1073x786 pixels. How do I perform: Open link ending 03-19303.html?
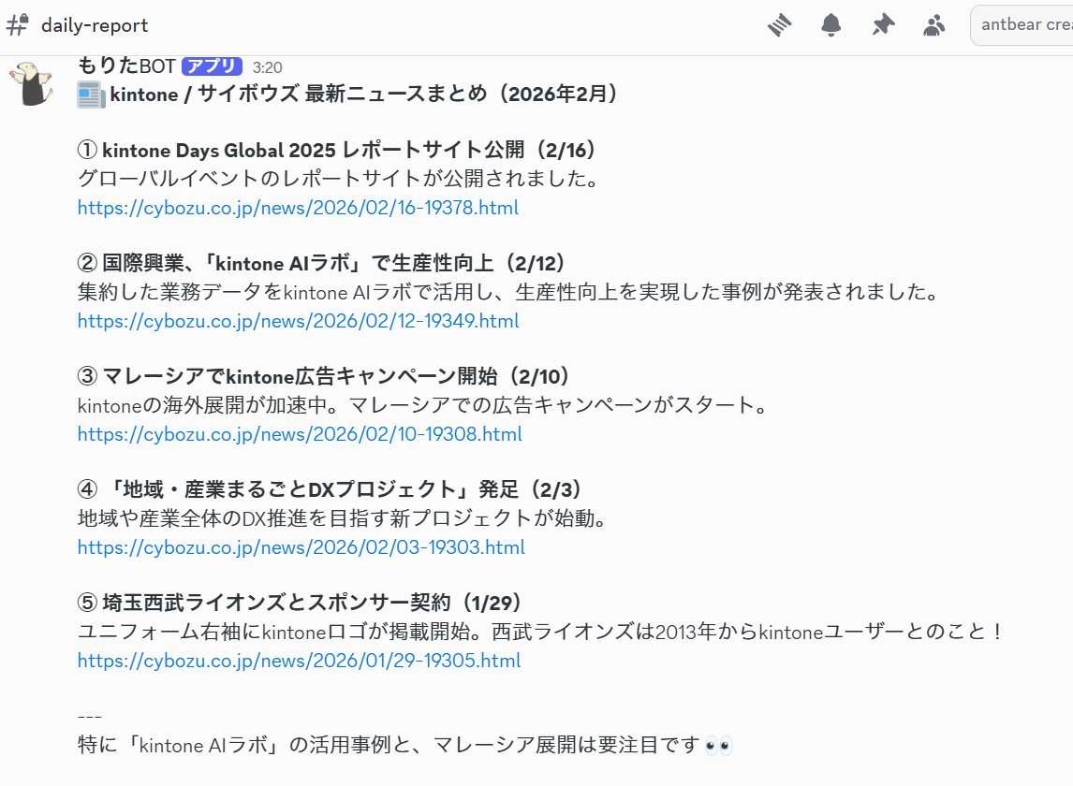click(301, 547)
